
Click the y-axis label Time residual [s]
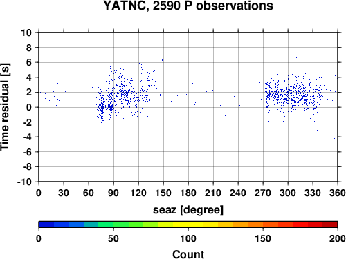(x=5, y=107)
